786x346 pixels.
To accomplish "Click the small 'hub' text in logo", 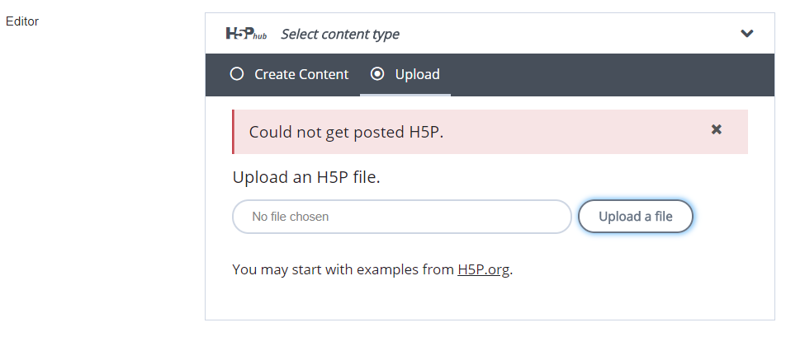I will coord(260,36).
